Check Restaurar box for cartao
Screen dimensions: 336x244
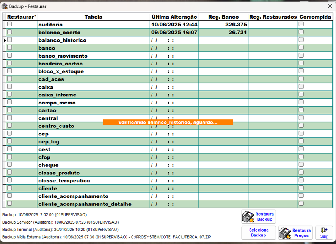[x=9, y=110]
